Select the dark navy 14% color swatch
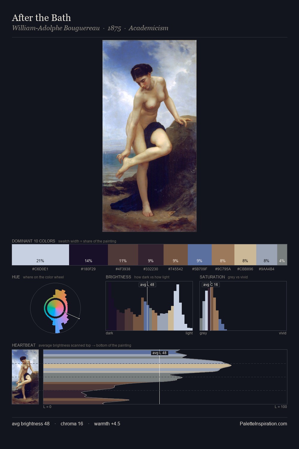Screen dimensions: 299x449 point(89,255)
